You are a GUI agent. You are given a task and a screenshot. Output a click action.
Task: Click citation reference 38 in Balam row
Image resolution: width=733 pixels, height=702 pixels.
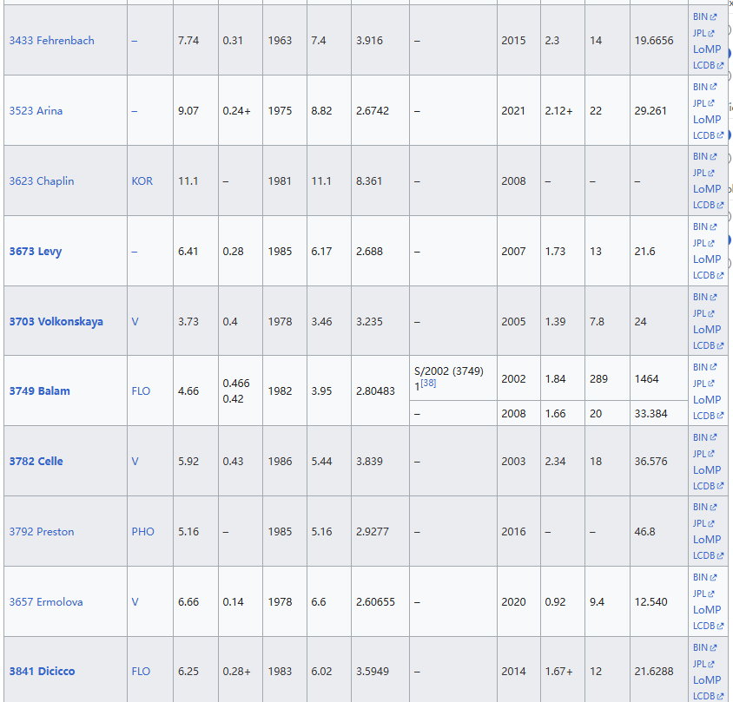(428, 384)
